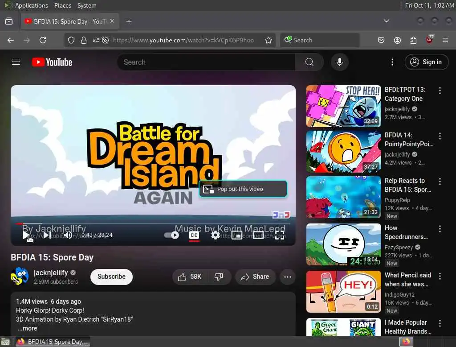Open Relp Reacts to BFDIA 15 thumbnail

343,197
